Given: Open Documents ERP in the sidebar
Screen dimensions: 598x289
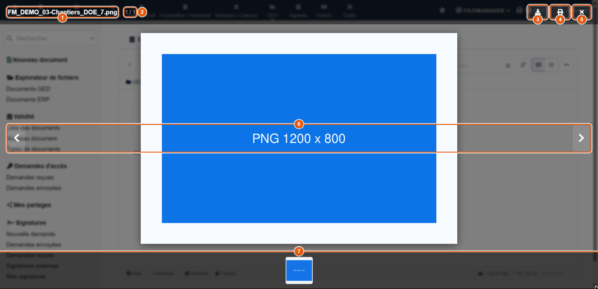Looking at the screenshot, I should (28, 100).
